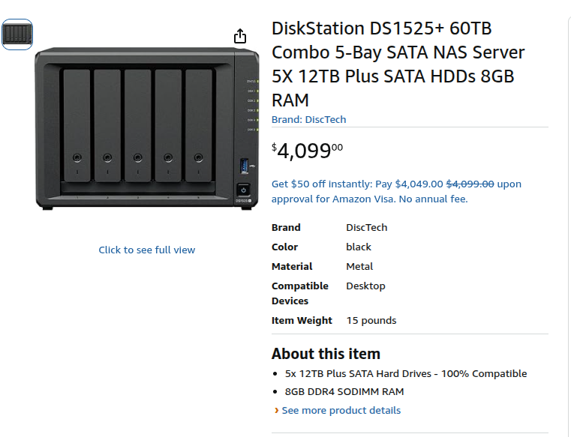Click the 8GB DDR4 SODIMM RAM bullet
This screenshot has height=437, width=571.
click(x=344, y=391)
